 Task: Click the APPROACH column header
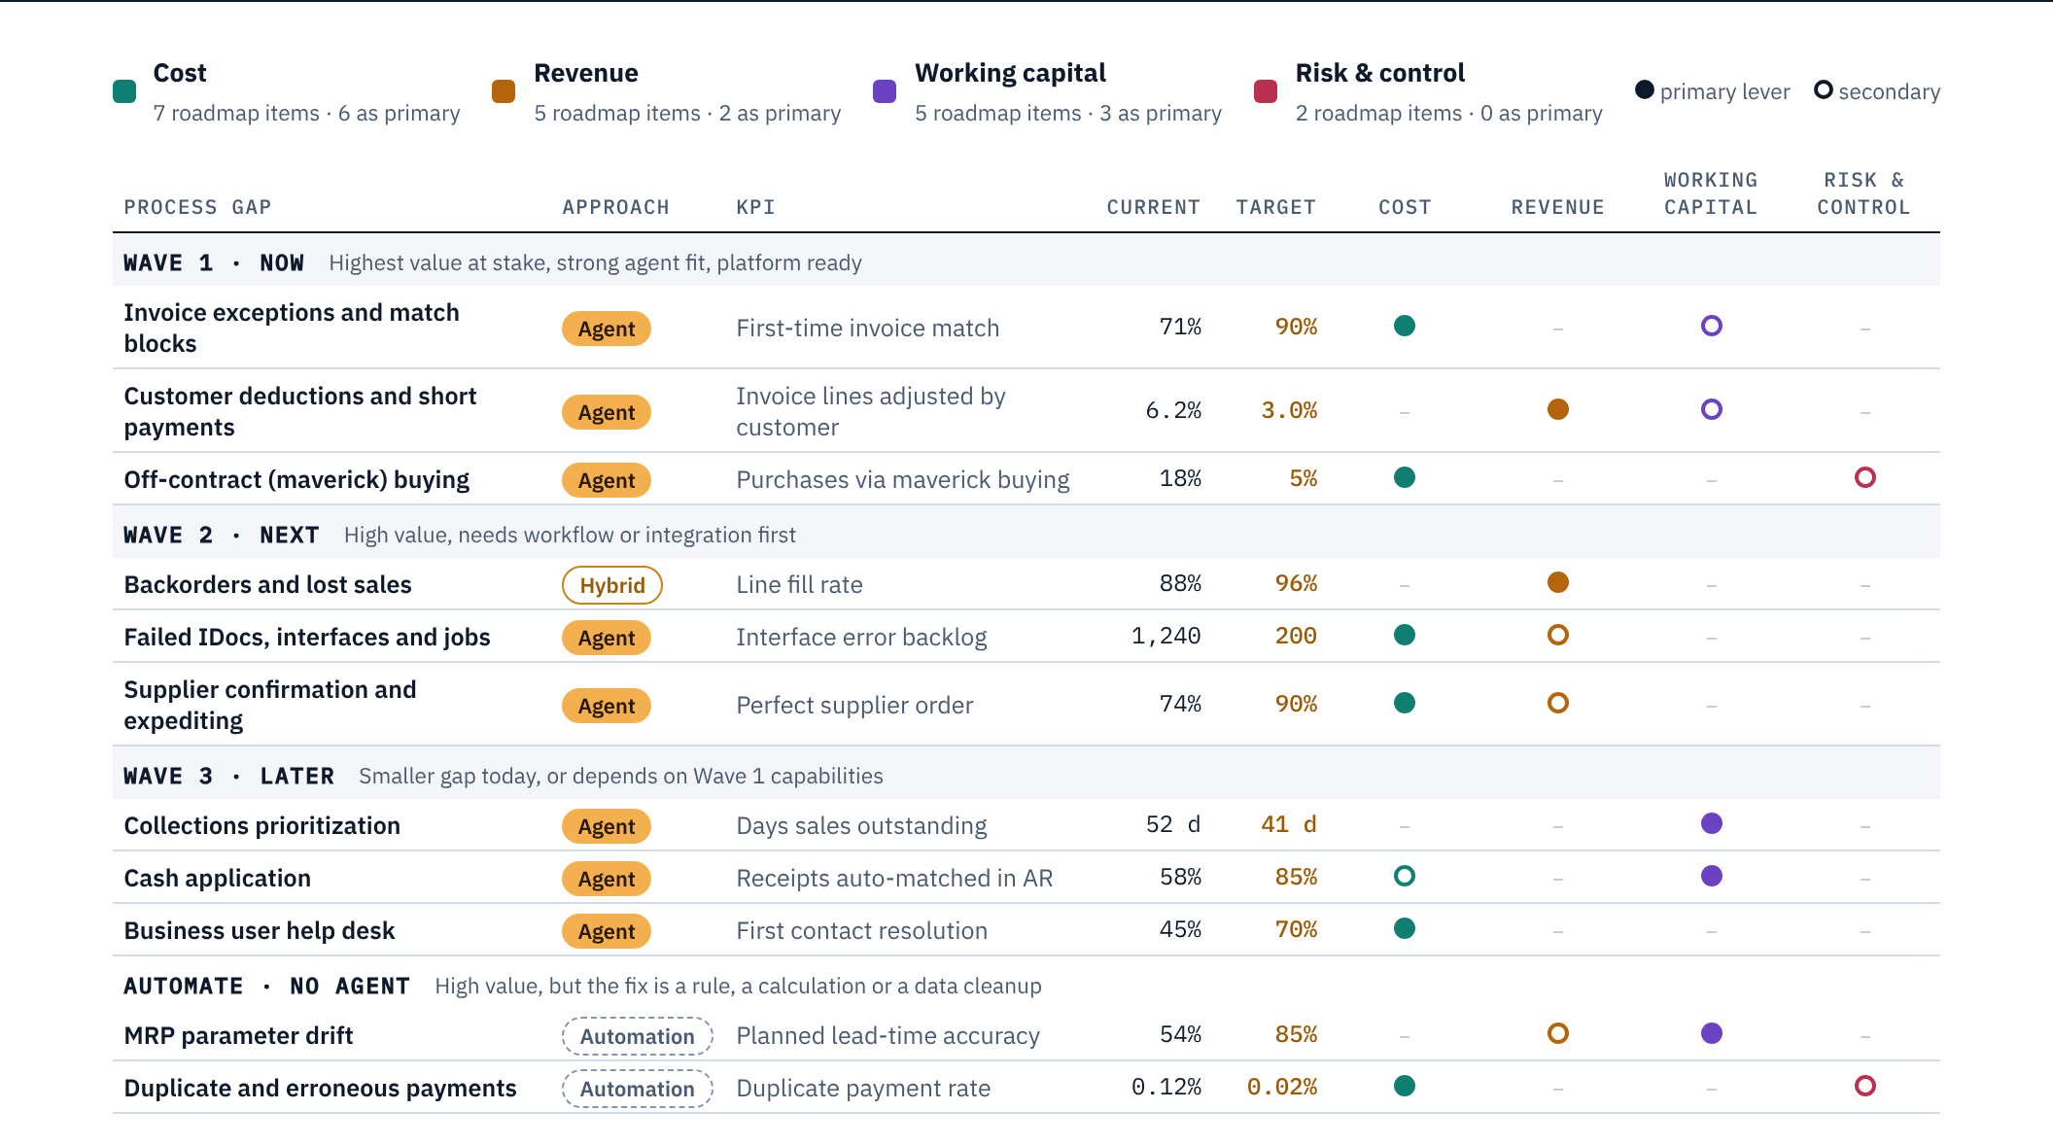pyautogui.click(x=616, y=207)
